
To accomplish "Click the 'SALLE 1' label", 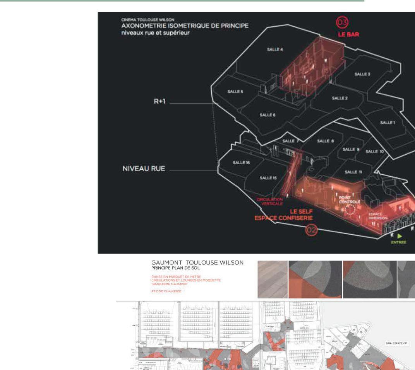I will tap(388, 123).
